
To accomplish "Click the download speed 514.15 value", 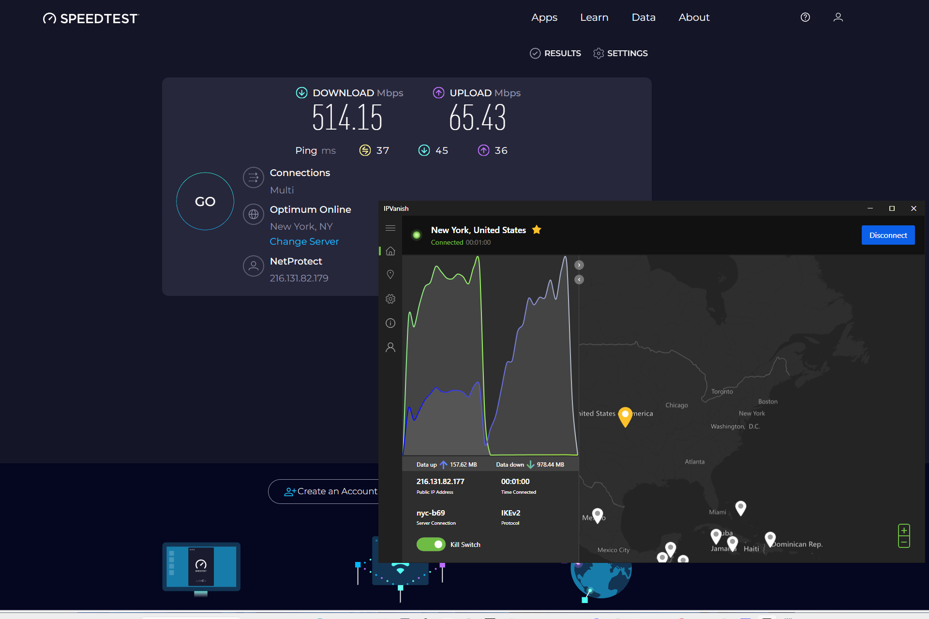I will click(347, 118).
